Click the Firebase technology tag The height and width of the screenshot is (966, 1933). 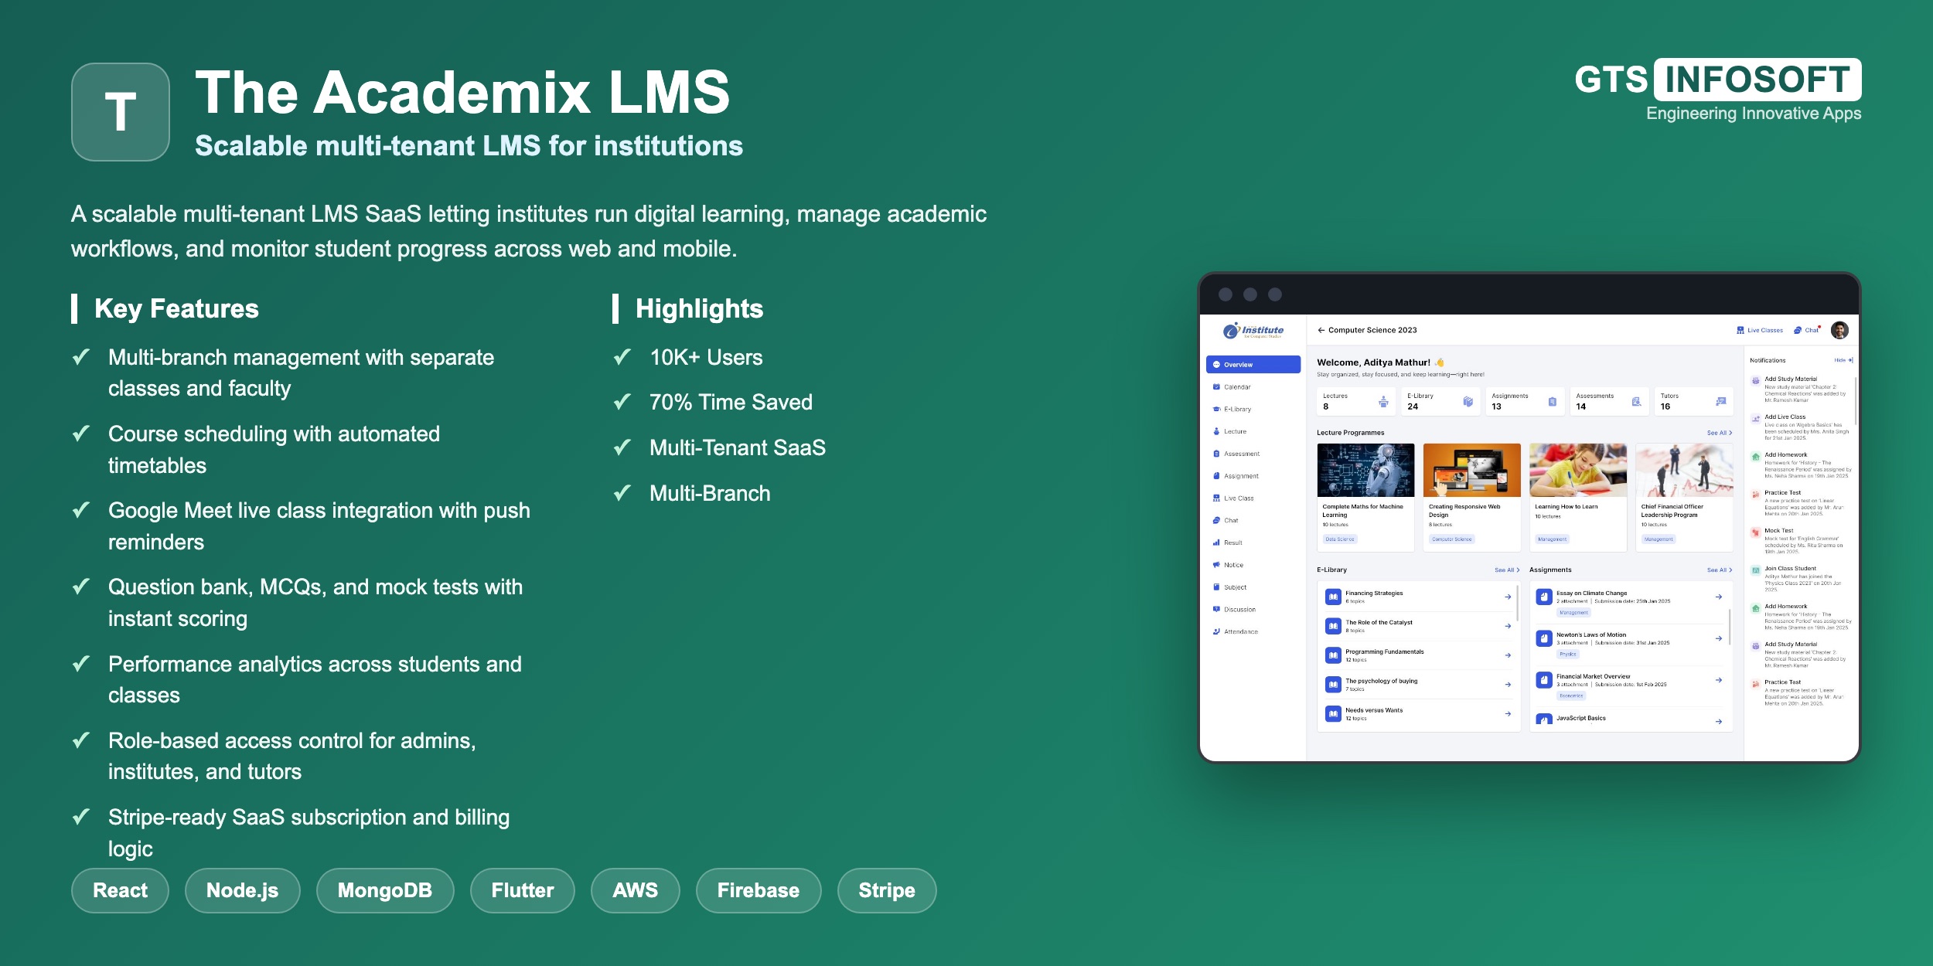tap(759, 890)
